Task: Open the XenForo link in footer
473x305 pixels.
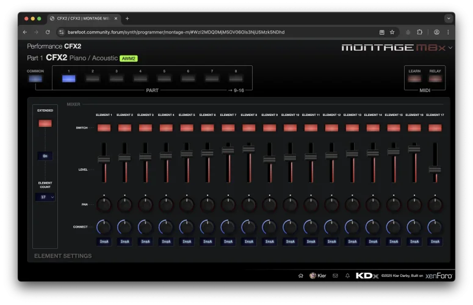Action: point(439,276)
